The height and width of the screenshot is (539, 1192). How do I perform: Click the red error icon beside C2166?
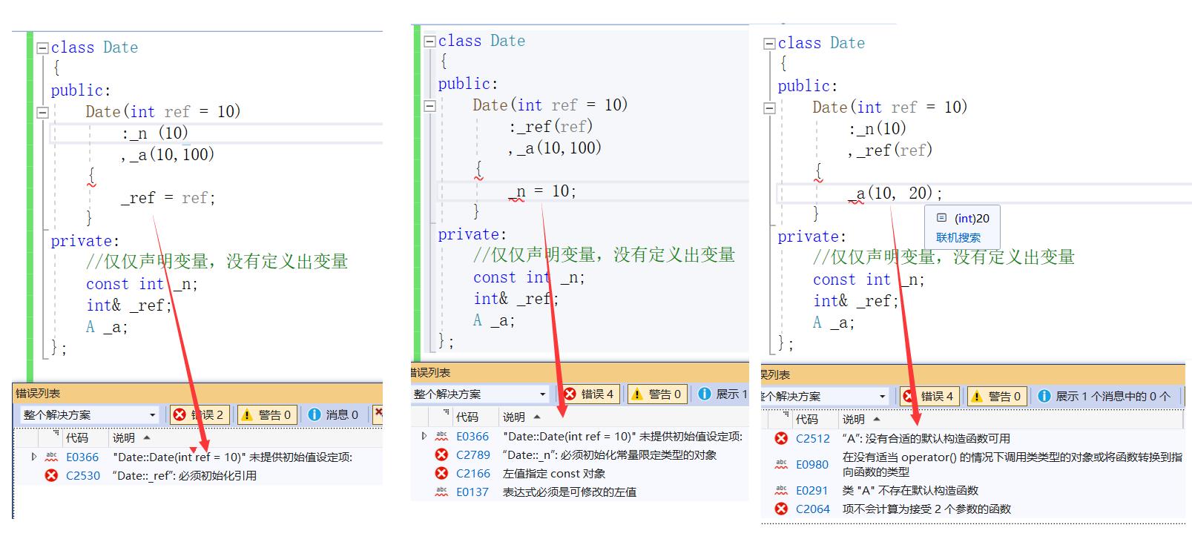click(x=441, y=473)
